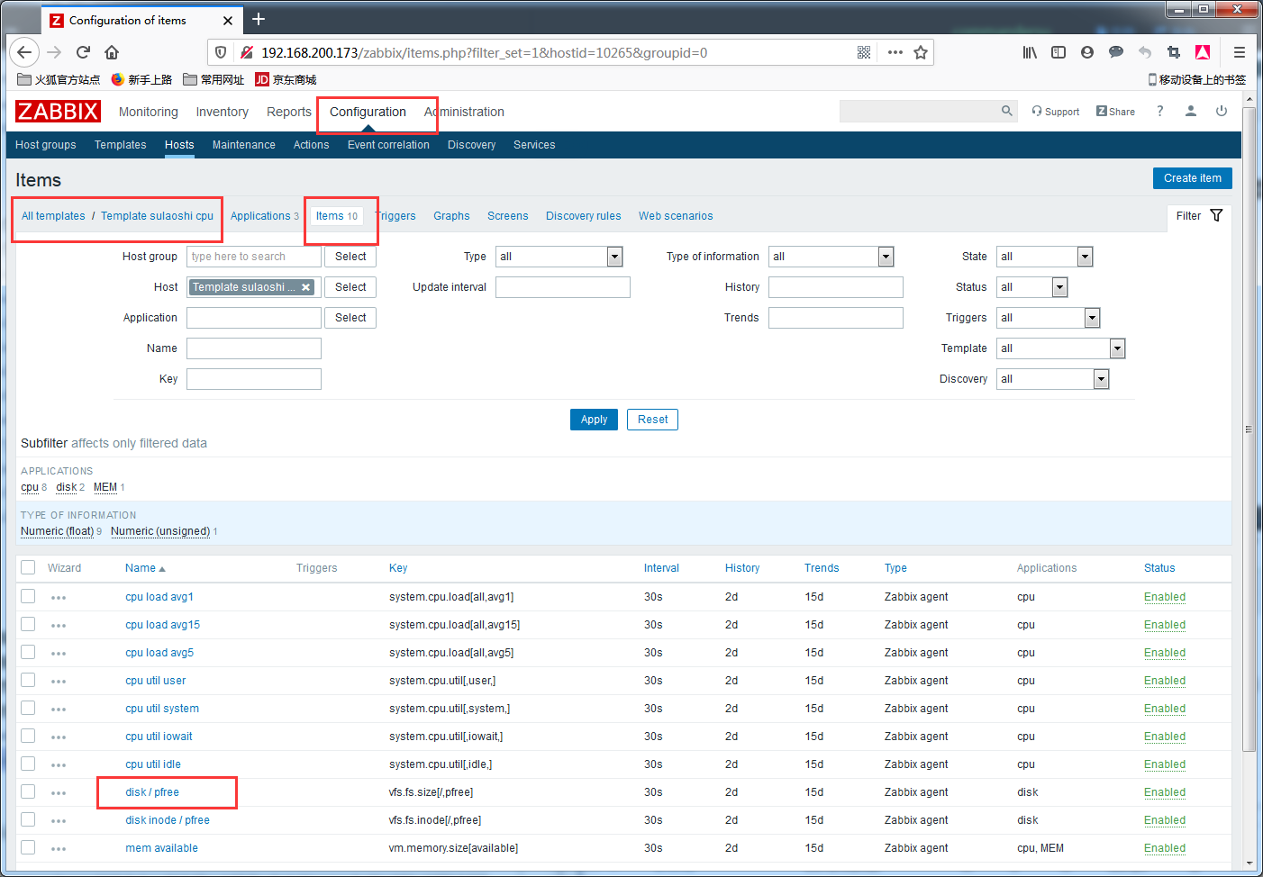Image resolution: width=1263 pixels, height=877 pixels.
Task: Open the cpu load avg15 item link
Action: (163, 625)
